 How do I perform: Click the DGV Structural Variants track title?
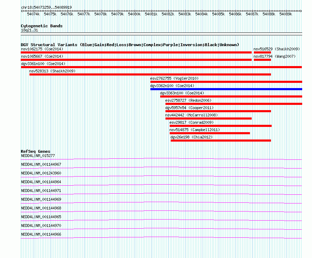130,45
